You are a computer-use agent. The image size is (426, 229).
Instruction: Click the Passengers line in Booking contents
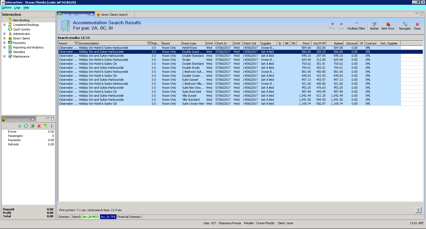[x=28, y=136]
